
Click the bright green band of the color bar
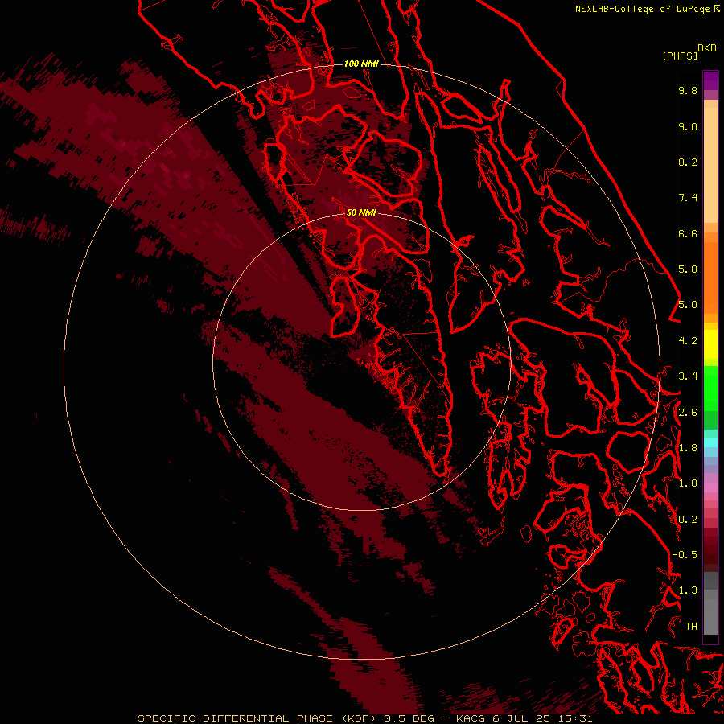[x=710, y=388]
